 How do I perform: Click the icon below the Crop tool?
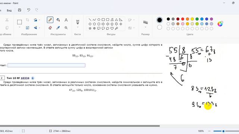(27, 28)
